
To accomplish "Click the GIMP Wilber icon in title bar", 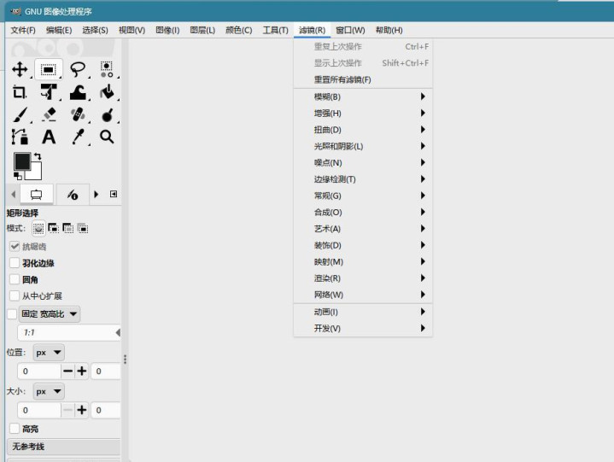I will (x=15, y=11).
